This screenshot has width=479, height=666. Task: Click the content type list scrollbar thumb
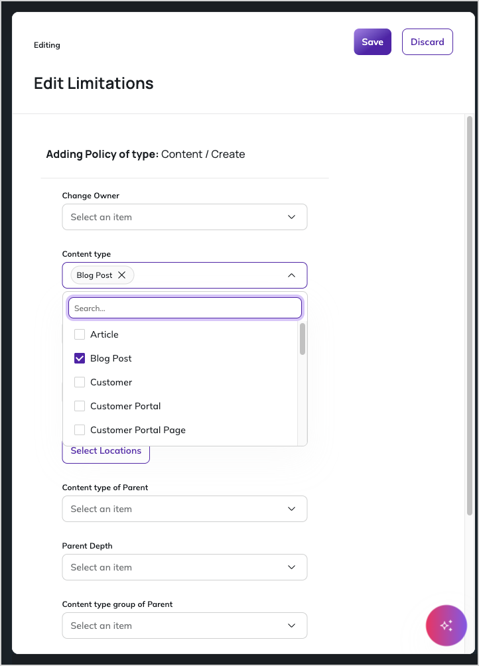point(303,339)
